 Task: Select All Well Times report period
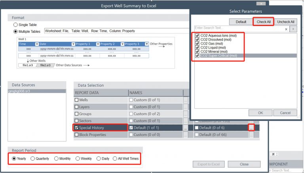pos(115,158)
